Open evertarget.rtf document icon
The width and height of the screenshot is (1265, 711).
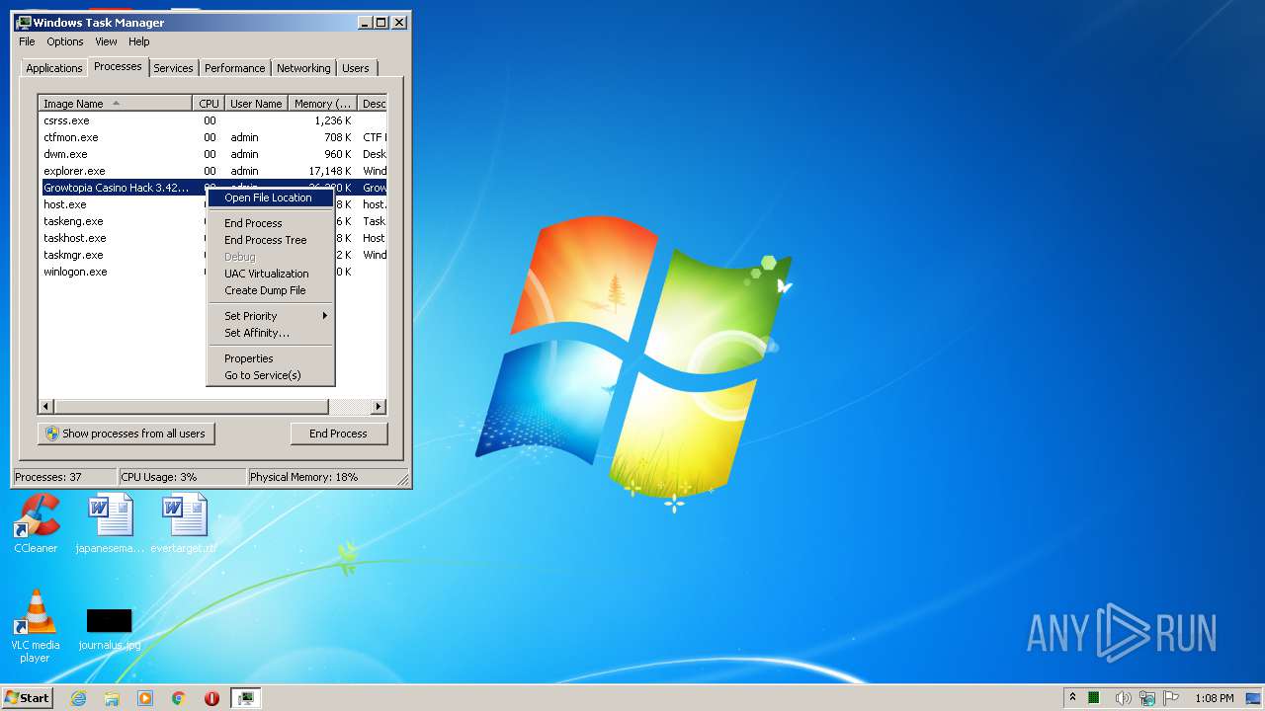pyautogui.click(x=184, y=523)
